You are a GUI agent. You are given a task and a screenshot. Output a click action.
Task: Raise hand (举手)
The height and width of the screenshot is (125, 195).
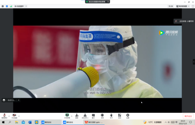click(x=111, y=116)
